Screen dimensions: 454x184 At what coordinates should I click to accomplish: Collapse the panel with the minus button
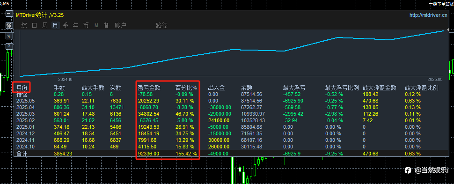pos(9,14)
